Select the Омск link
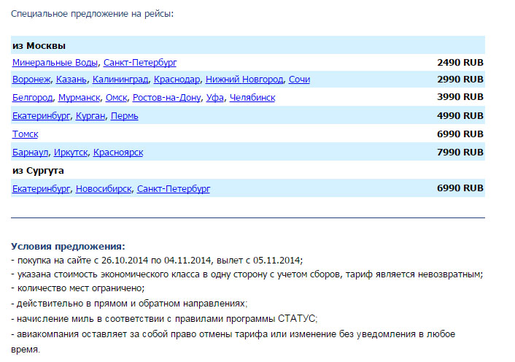Screen dimensions: 515x362 (x=116, y=98)
